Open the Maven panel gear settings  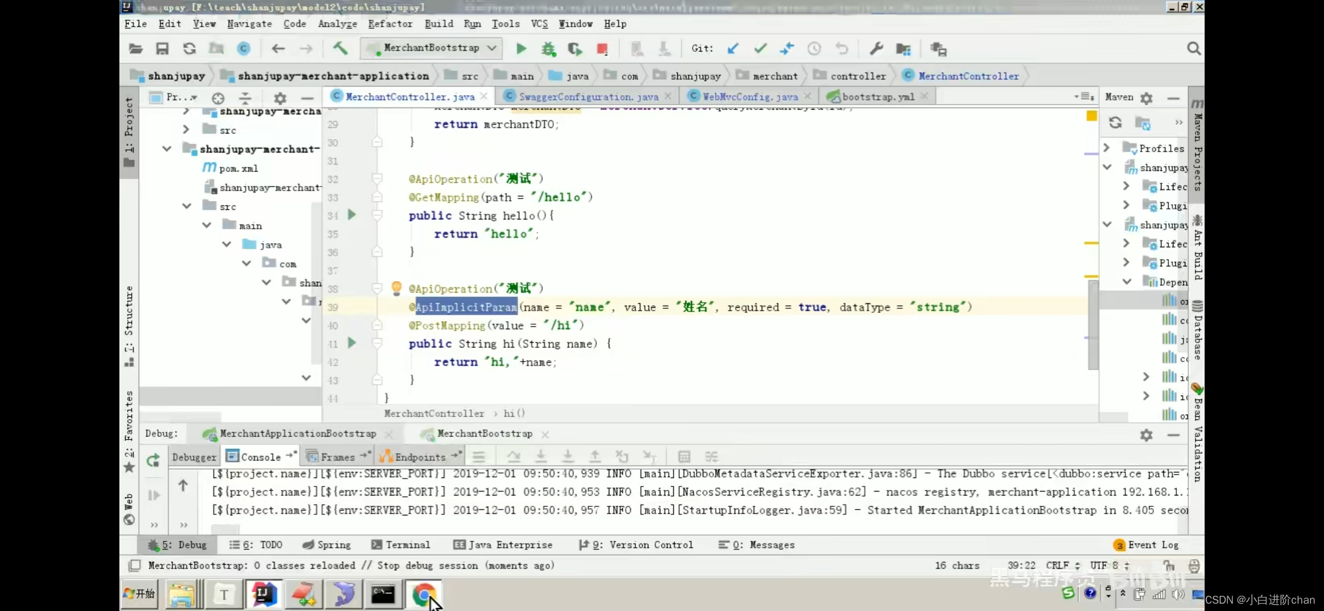1146,98
